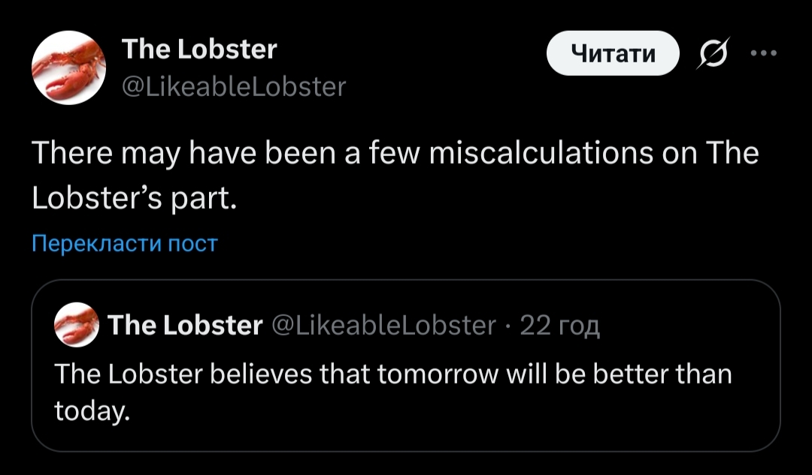This screenshot has height=475, width=812.
Task: Click empty space right of "today." in quote card
Action: 451,411
